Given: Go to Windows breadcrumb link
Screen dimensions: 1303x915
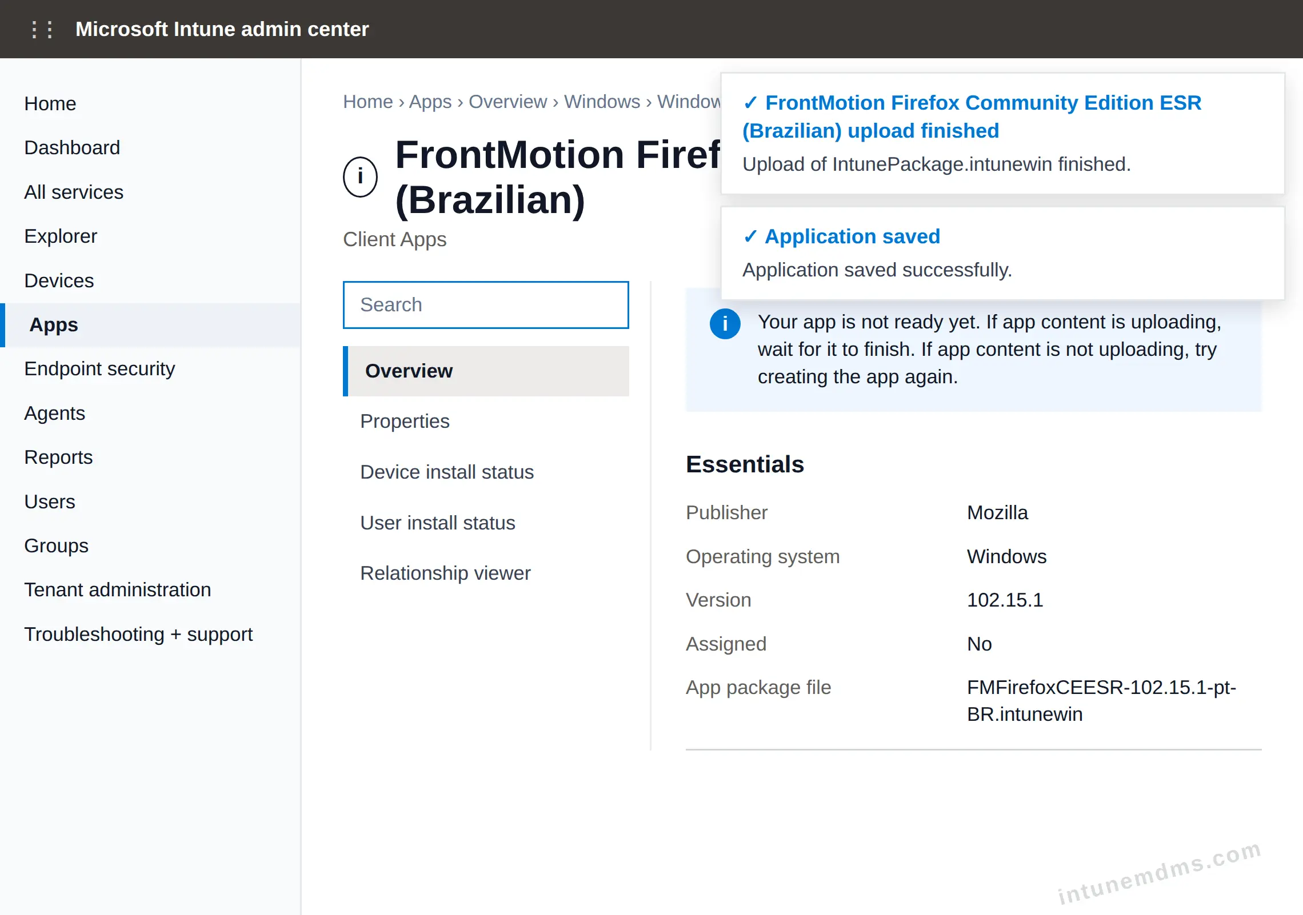Looking at the screenshot, I should [x=602, y=102].
